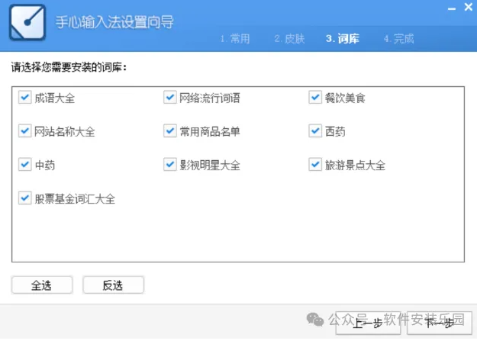Click the 反选 invert selection button
The image size is (477, 344).
[113, 285]
